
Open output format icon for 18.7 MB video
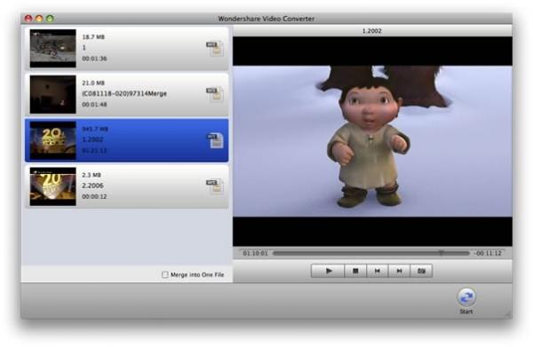[x=214, y=49]
